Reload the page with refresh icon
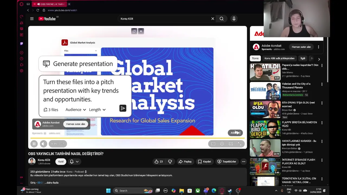Viewport: 347px width, 195px height. pos(38,10)
